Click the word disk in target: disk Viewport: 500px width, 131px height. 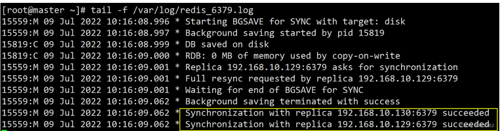click(x=395, y=22)
